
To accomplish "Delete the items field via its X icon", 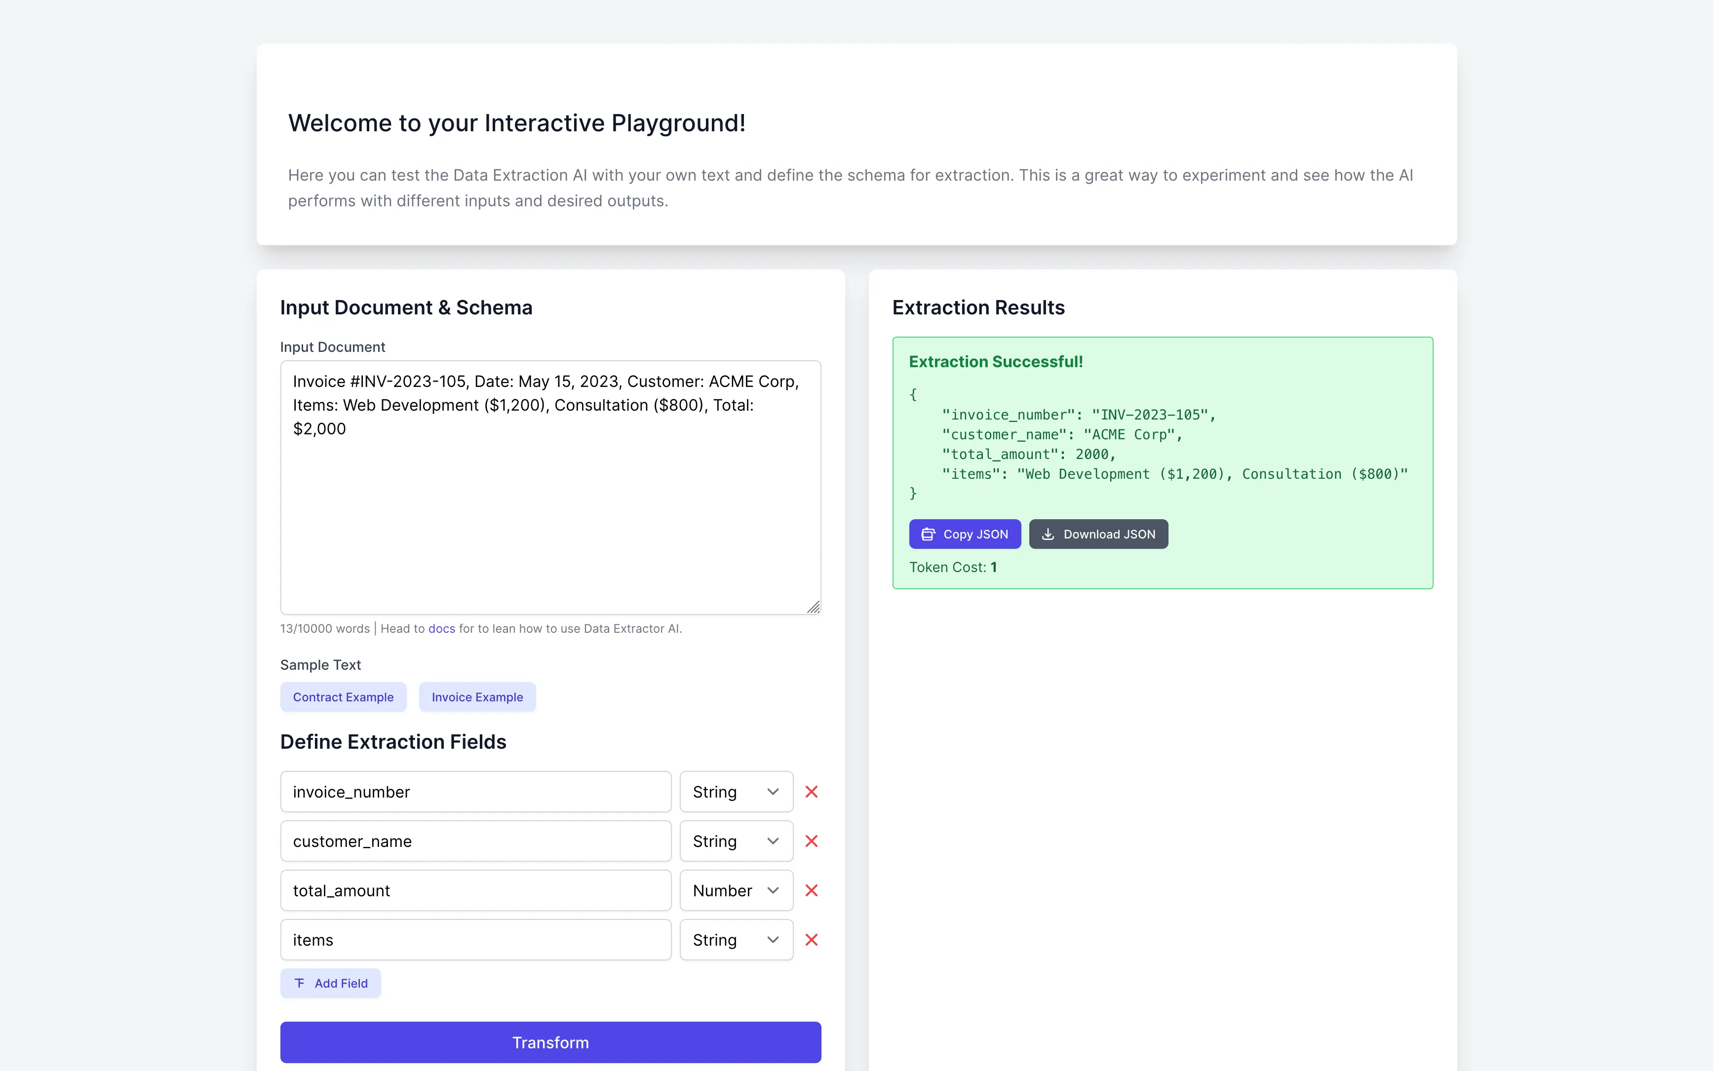I will pos(812,939).
